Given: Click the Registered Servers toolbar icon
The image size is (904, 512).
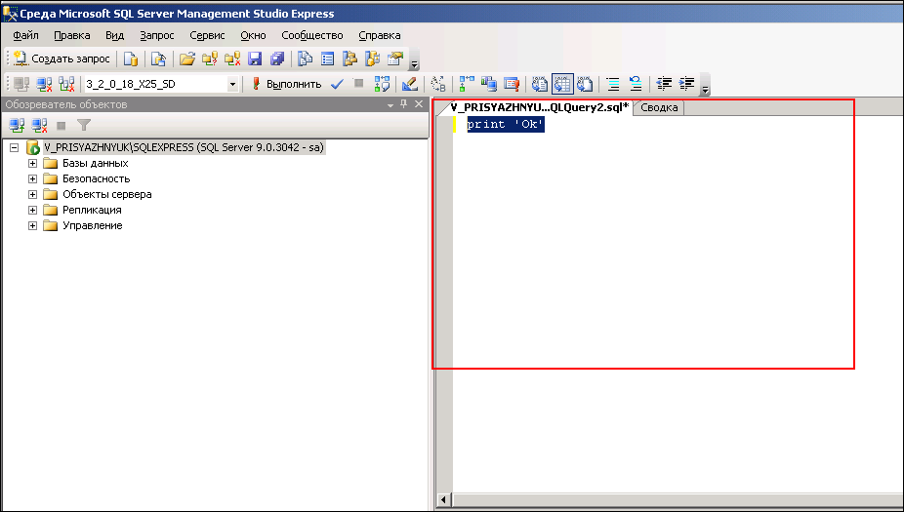Looking at the screenshot, I should coord(305,59).
